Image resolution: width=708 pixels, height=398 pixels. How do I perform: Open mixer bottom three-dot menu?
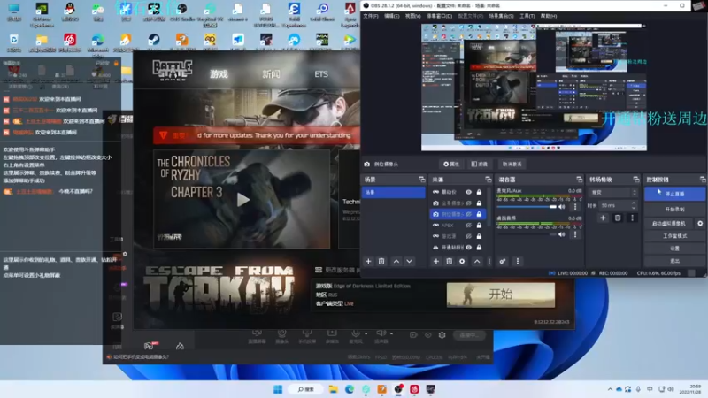pos(518,261)
